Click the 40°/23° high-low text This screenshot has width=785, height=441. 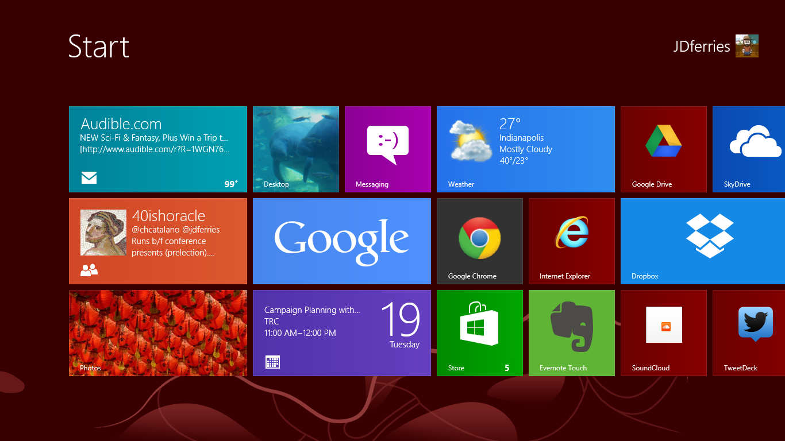tap(514, 161)
